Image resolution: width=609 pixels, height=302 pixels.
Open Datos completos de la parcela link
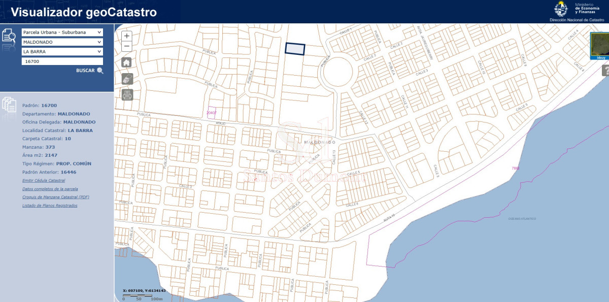pos(50,189)
